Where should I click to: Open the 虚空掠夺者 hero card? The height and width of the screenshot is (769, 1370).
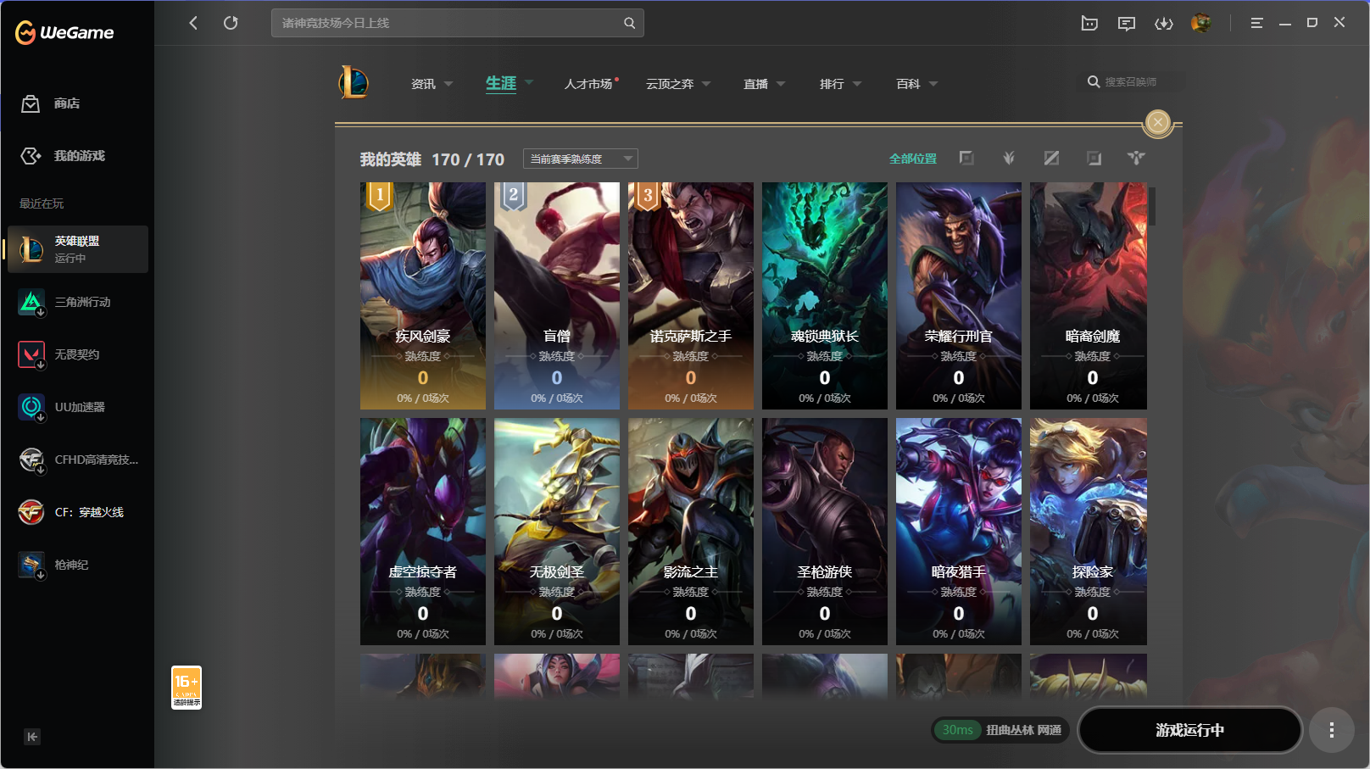pyautogui.click(x=423, y=532)
